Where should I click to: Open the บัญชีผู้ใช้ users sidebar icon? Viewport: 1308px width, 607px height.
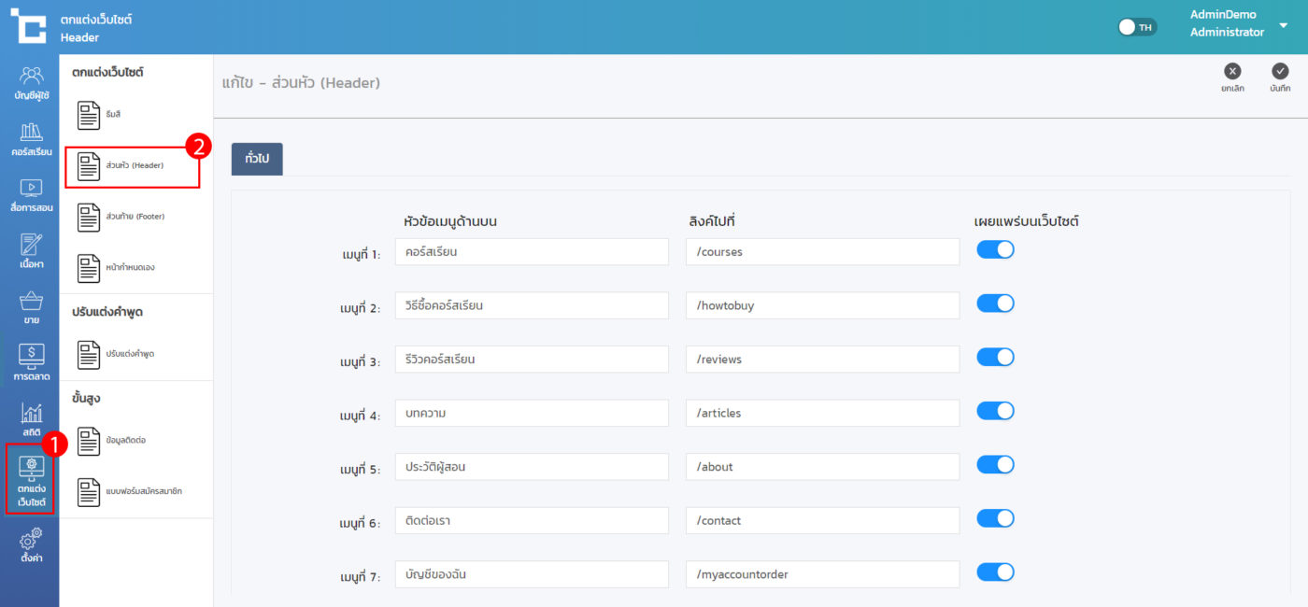pos(31,77)
